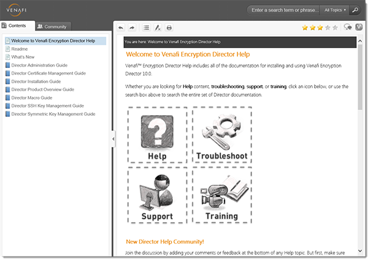The image size is (368, 259).
Task: Click the bold support link in text
Action: [255, 86]
